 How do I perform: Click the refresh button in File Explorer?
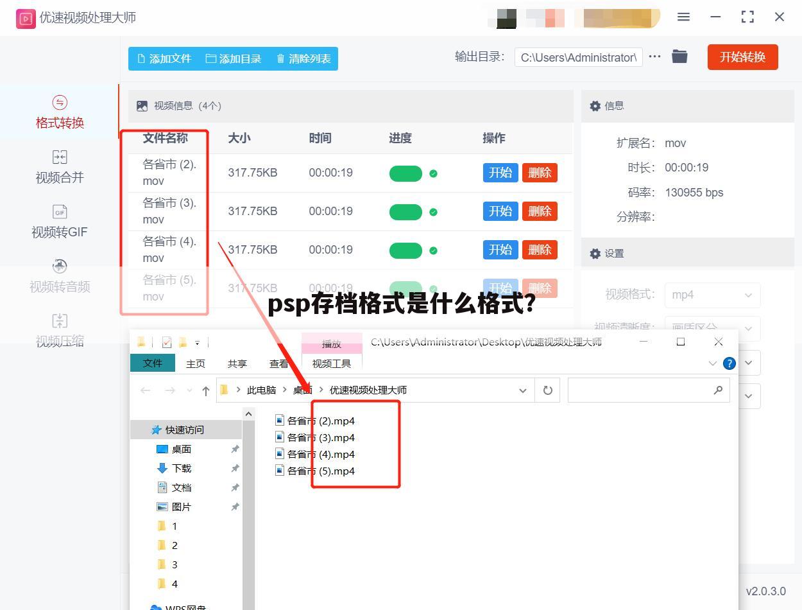tap(548, 390)
